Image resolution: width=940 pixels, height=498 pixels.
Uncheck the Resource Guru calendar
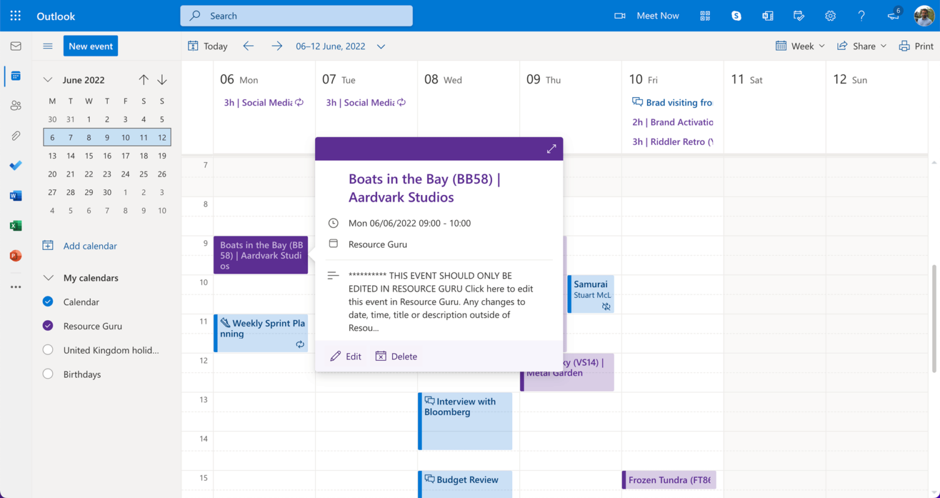(48, 326)
